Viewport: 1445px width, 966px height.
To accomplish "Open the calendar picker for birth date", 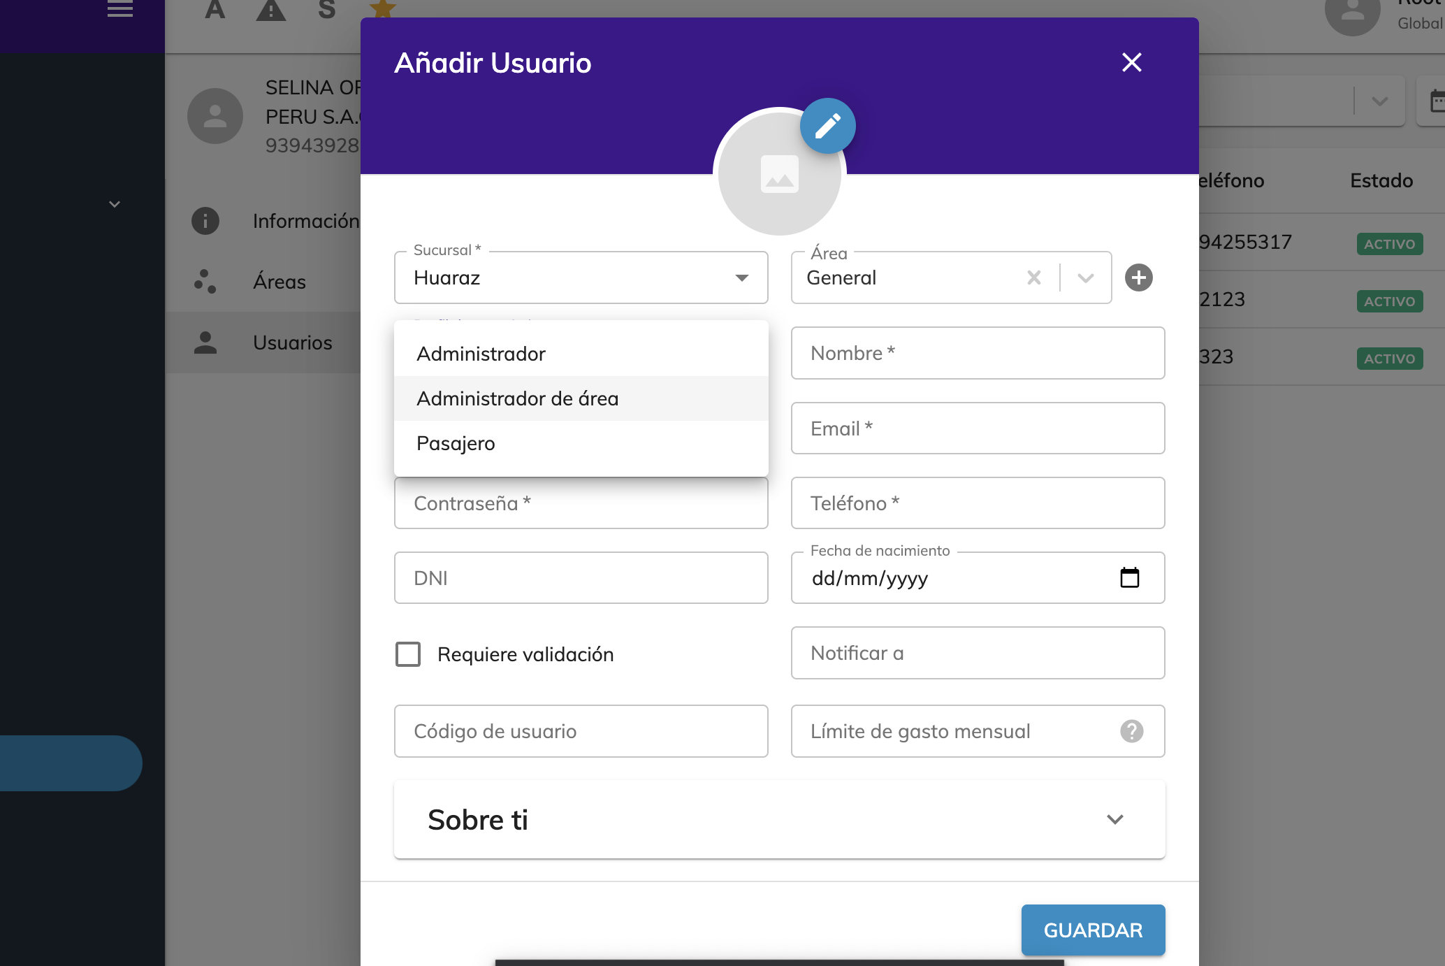I will (1129, 577).
